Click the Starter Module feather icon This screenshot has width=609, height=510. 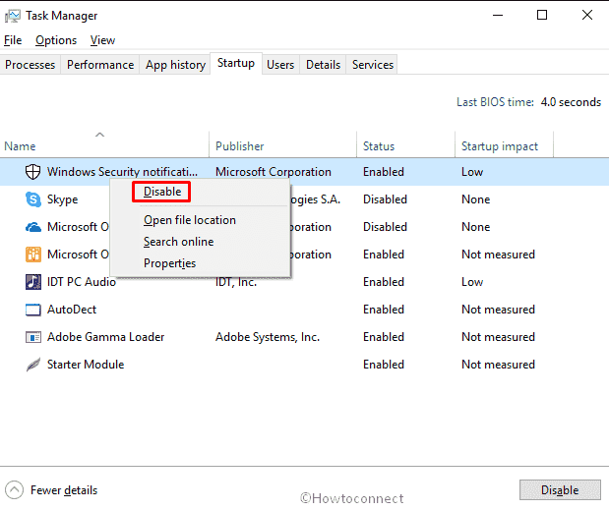click(33, 365)
